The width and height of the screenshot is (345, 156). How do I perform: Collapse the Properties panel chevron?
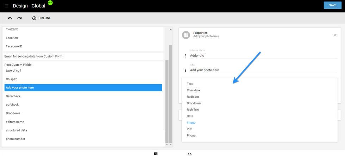[x=335, y=35]
